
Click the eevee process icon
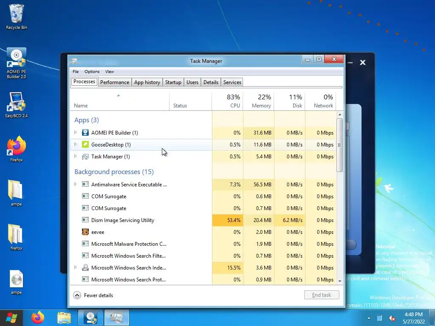coord(85,232)
